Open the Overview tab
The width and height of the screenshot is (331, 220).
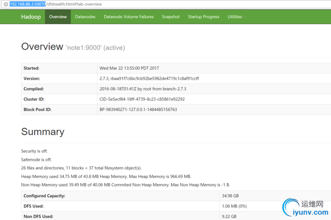(x=58, y=17)
